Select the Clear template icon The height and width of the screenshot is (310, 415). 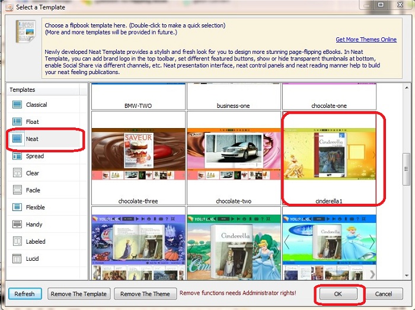pos(17,172)
